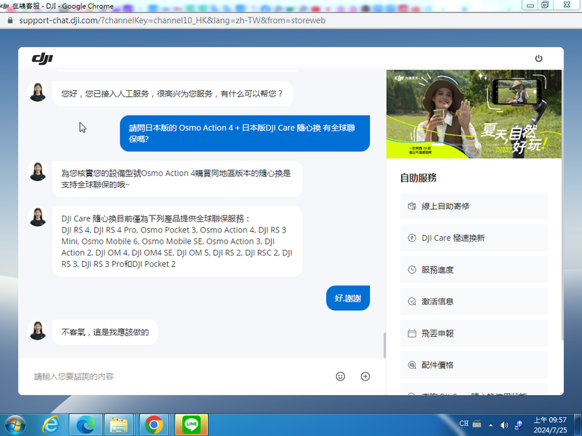Open File Explorer from the taskbar
582x436 pixels.
(x=119, y=425)
